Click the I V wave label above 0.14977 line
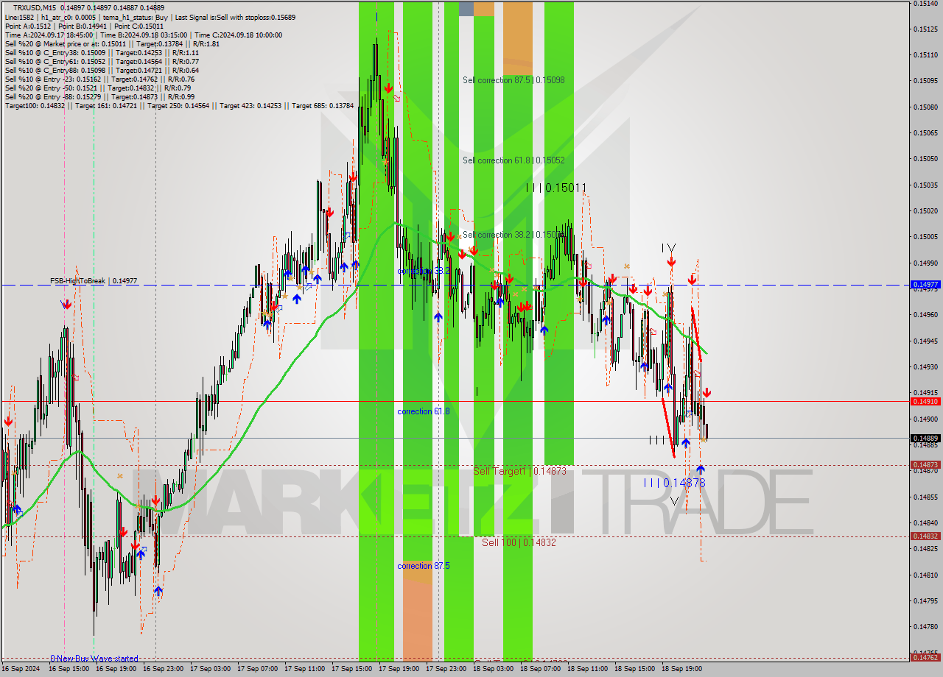This screenshot has height=677, width=943. tap(668, 248)
